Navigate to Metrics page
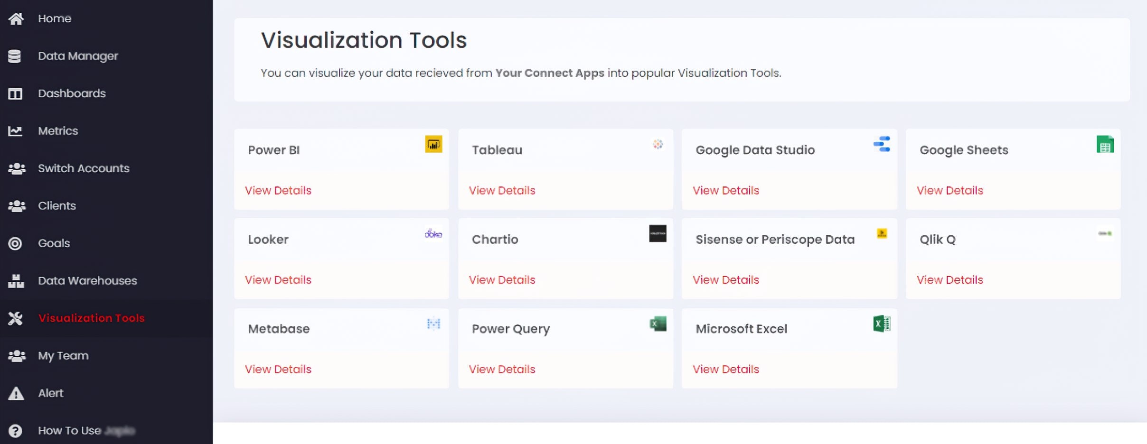This screenshot has height=444, width=1147. coord(58,131)
